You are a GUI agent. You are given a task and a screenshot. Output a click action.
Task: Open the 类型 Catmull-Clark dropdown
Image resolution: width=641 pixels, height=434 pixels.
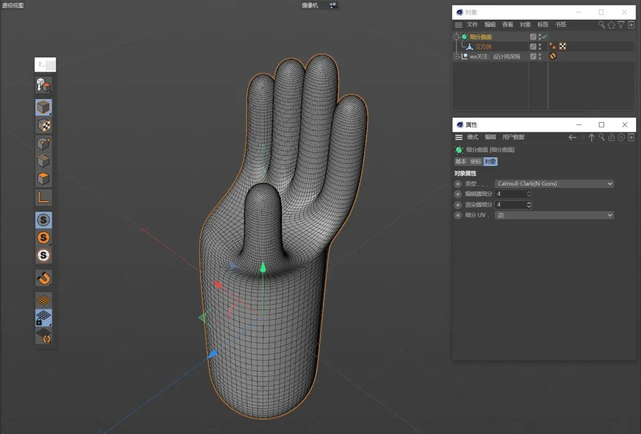(554, 184)
